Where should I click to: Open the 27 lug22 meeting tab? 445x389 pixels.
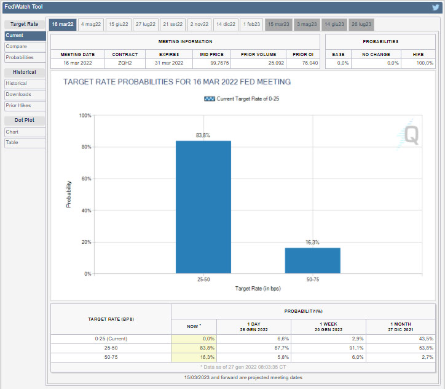click(x=146, y=24)
